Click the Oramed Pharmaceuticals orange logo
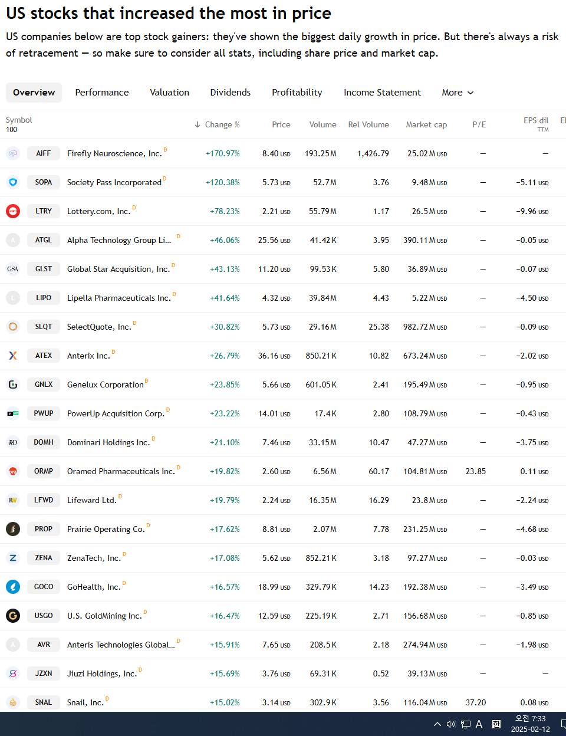 click(13, 471)
